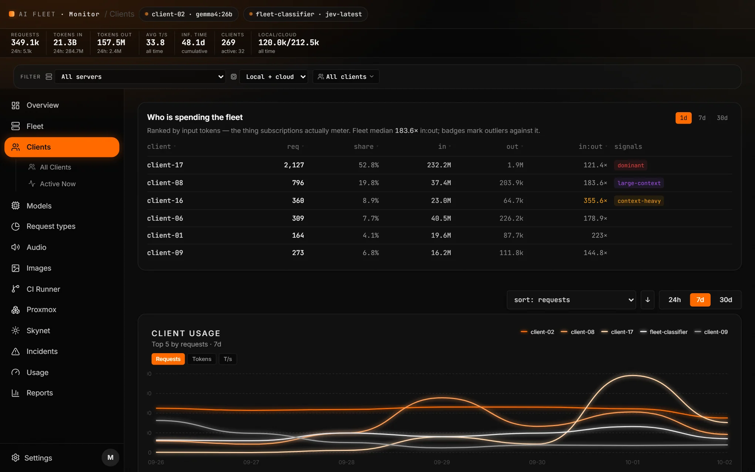Open All Clients submenu item
This screenshot has width=755, height=472.
[x=56, y=167]
